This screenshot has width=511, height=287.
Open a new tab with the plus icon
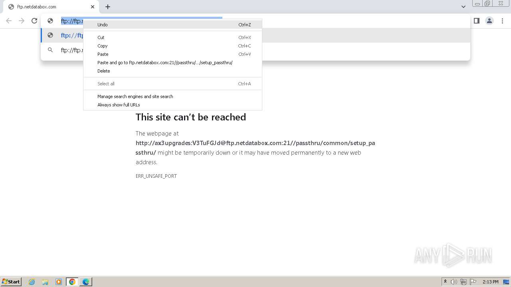pos(108,7)
